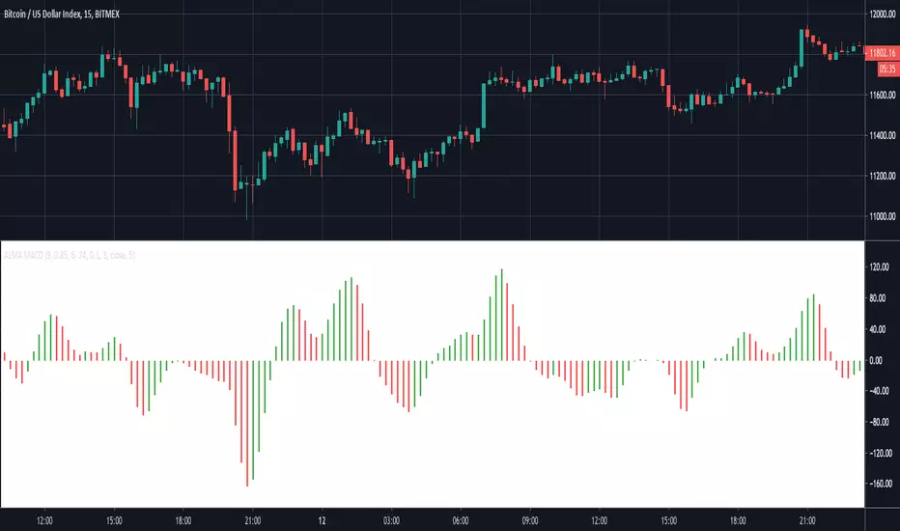Click the 0.00 zero level on indicator scale
This screenshot has width=900, height=531.
click(879, 360)
